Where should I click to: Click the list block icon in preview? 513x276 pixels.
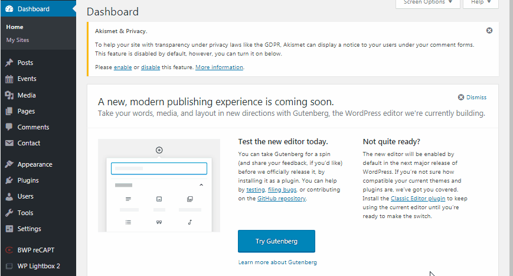point(128,222)
